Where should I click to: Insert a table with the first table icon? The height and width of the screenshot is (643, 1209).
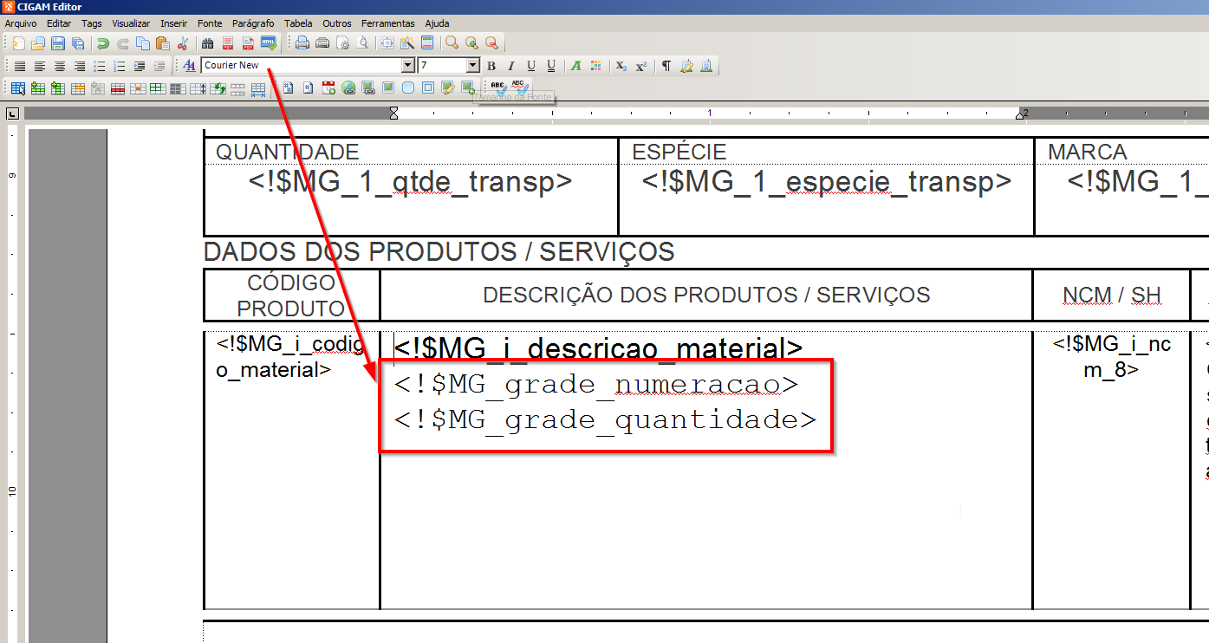click(x=17, y=88)
